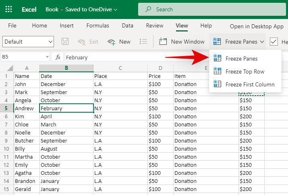Click the fx insert function icon

point(58,57)
